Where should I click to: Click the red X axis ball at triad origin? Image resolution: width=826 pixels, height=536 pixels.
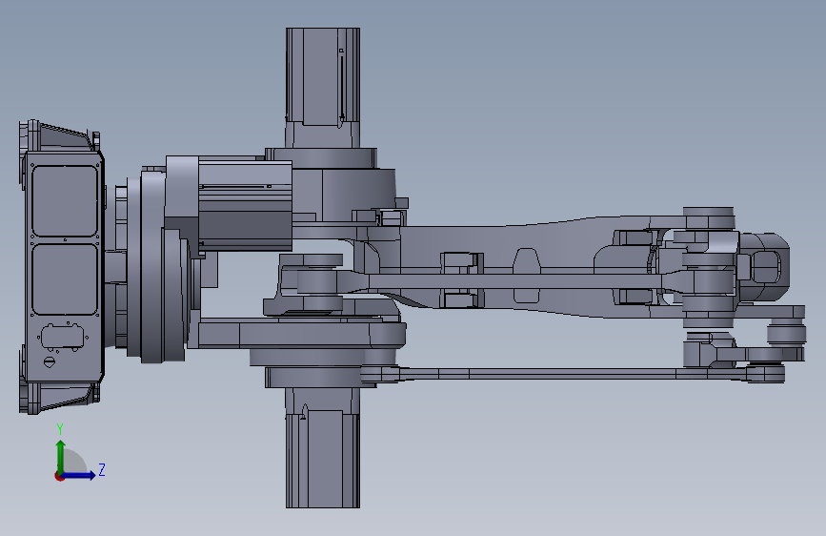tap(59, 476)
